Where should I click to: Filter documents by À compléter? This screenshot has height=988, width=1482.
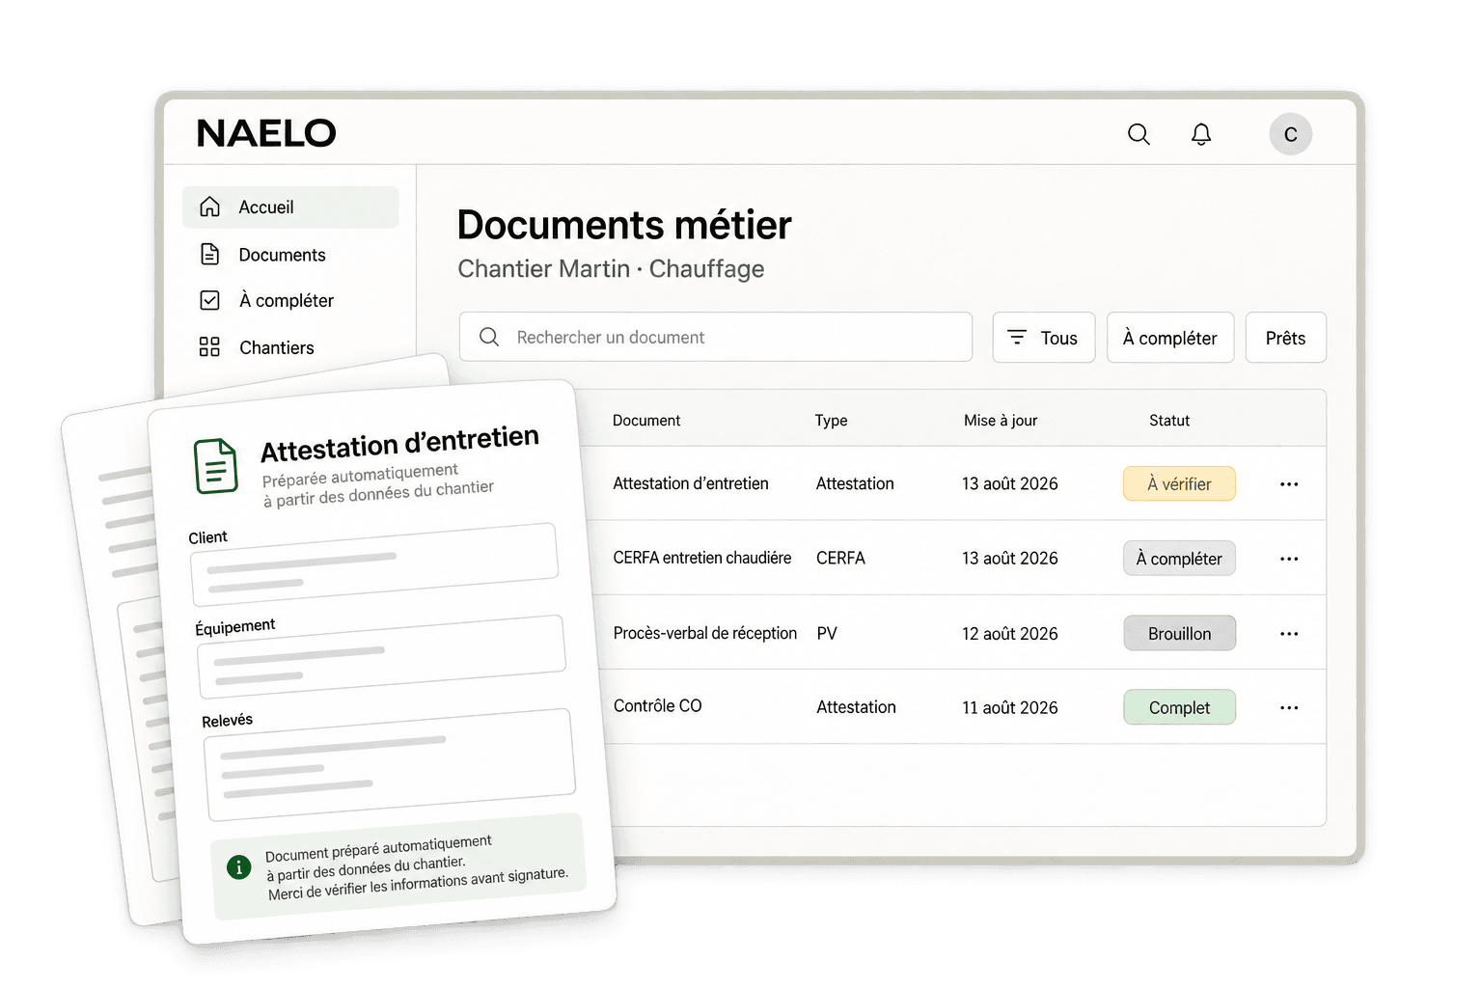1170,338
